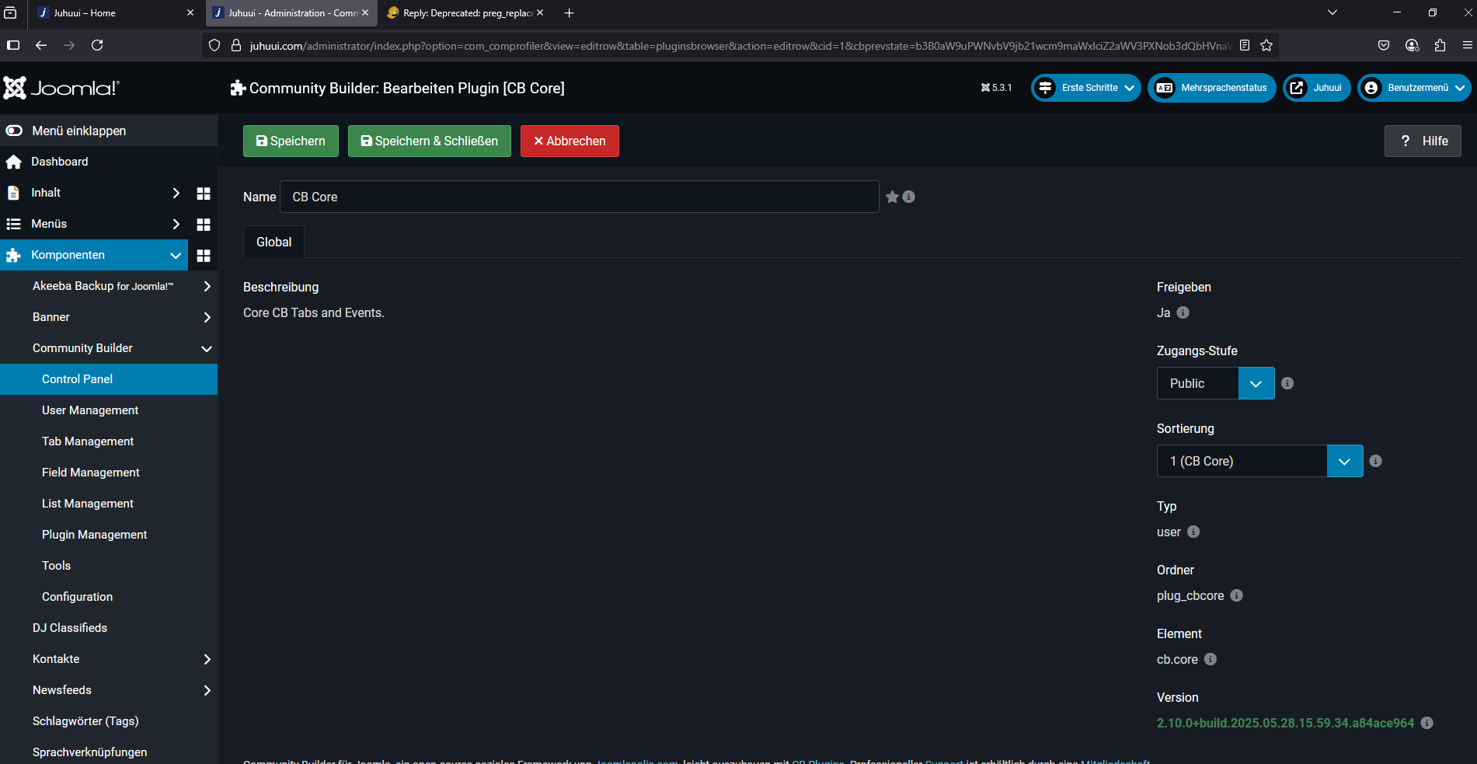Open reader view icon in address bar

1245,45
